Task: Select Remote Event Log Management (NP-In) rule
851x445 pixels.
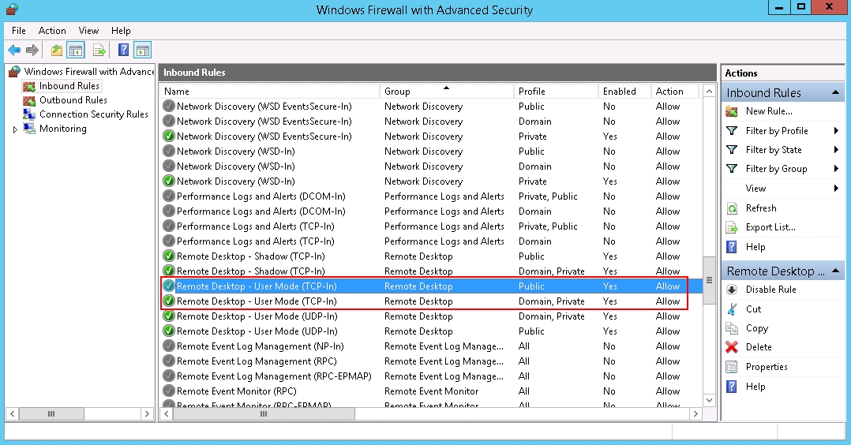Action: pyautogui.click(x=430, y=346)
